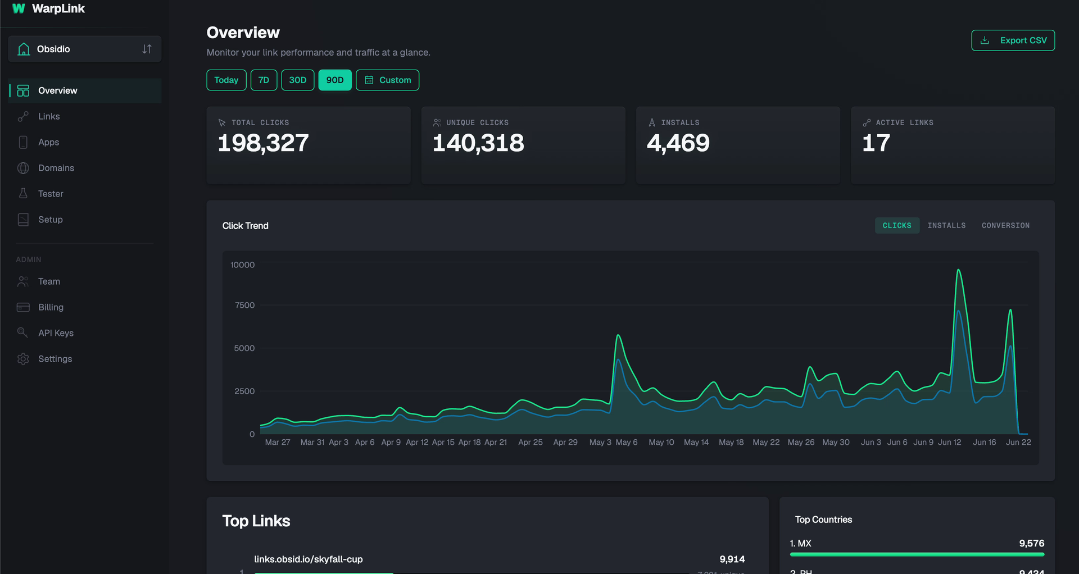Click the Active Links chain icon
The width and height of the screenshot is (1079, 574).
[x=867, y=122]
